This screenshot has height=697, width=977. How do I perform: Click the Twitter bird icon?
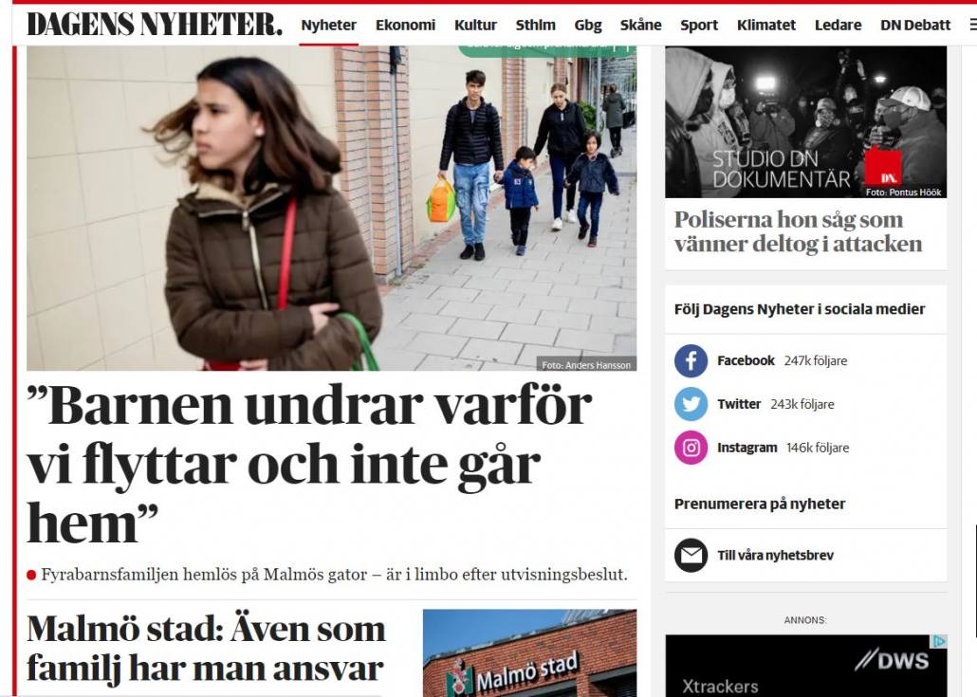pyautogui.click(x=691, y=404)
